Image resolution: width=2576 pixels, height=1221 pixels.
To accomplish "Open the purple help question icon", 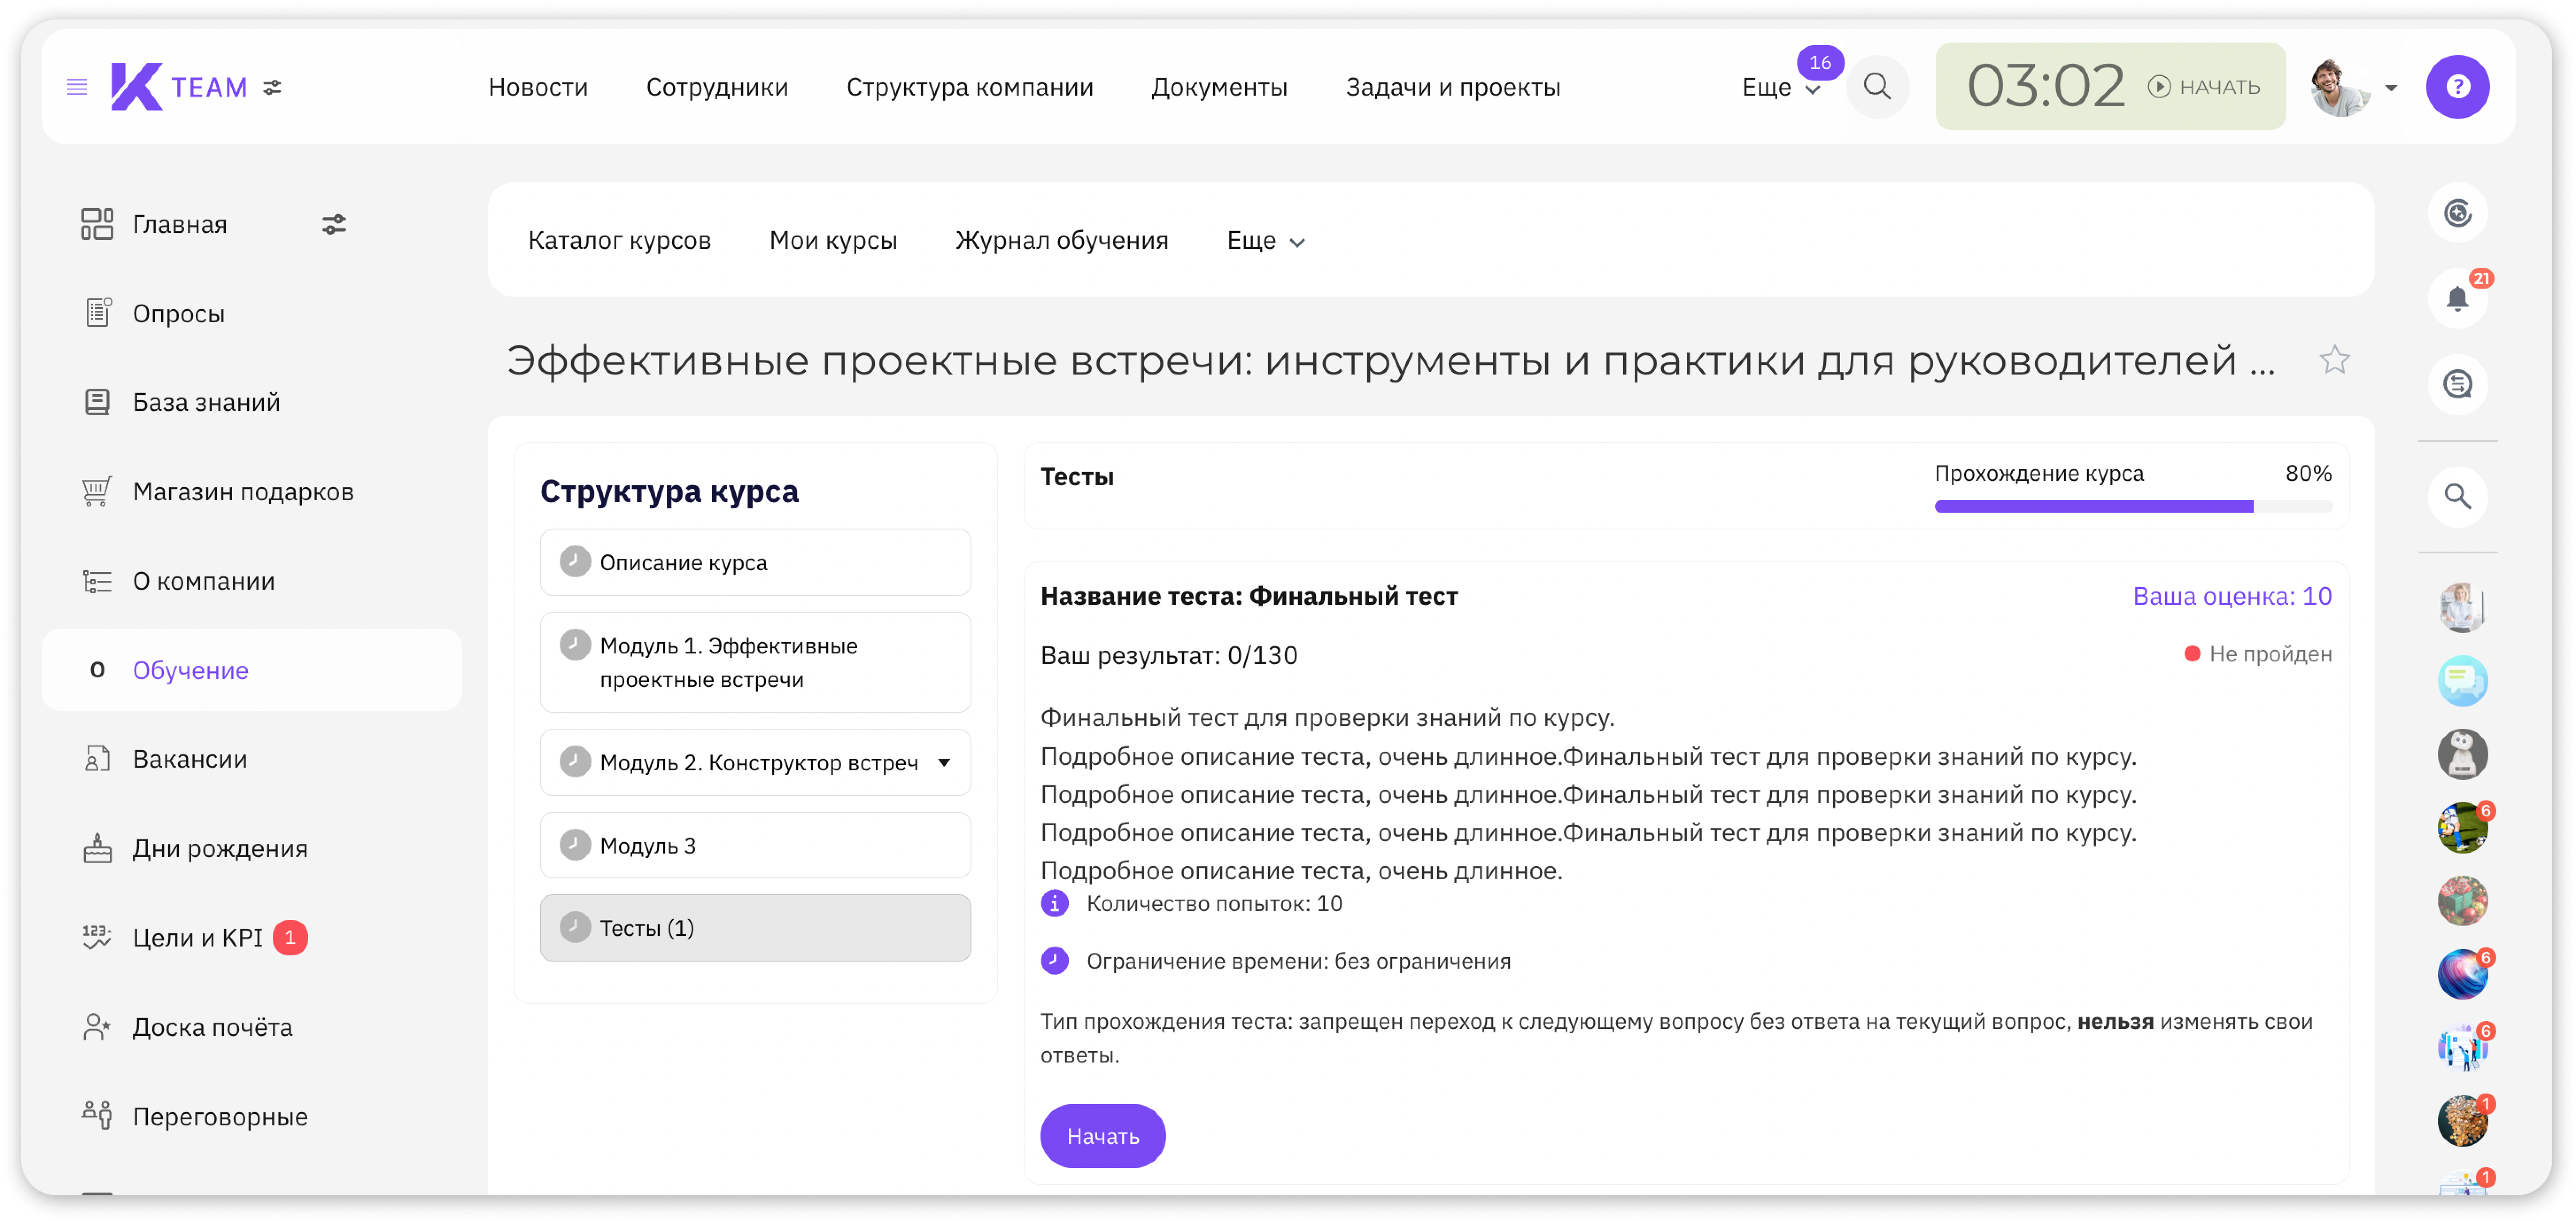I will tap(2457, 87).
